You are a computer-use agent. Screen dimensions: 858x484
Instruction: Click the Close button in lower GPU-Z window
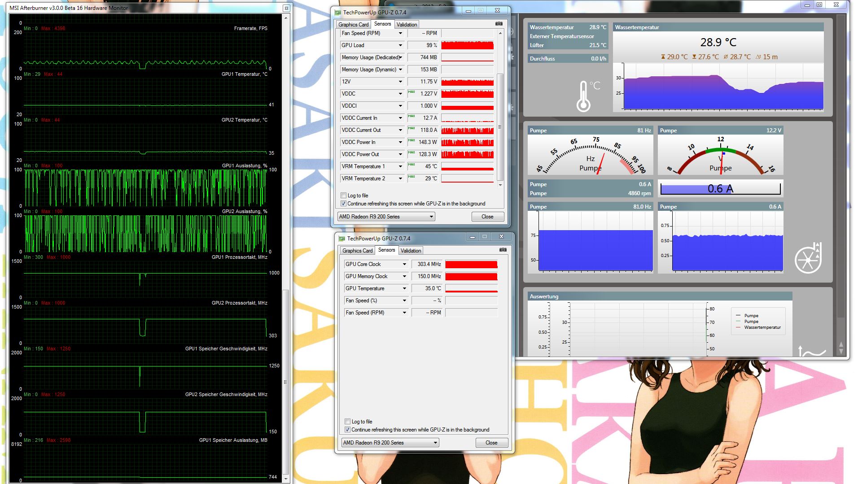pyautogui.click(x=491, y=443)
